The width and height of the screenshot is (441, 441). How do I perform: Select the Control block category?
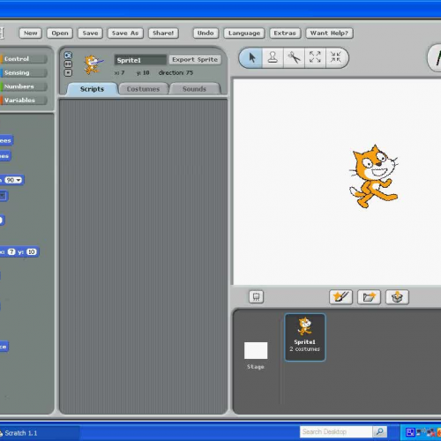23,59
